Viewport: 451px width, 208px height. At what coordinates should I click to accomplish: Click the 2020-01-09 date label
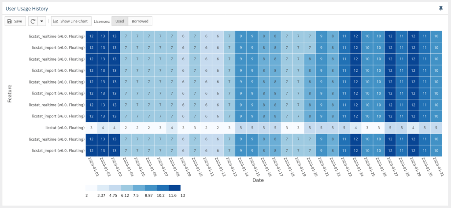click(185, 166)
